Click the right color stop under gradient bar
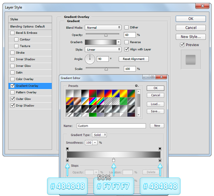214x196 pixels. pyautogui.click(x=160, y=160)
